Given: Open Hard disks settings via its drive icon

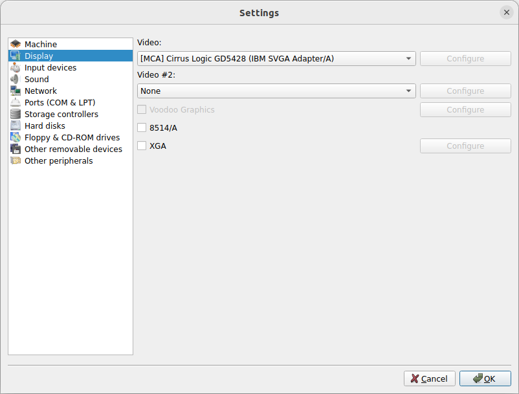Looking at the screenshot, I should (16, 126).
